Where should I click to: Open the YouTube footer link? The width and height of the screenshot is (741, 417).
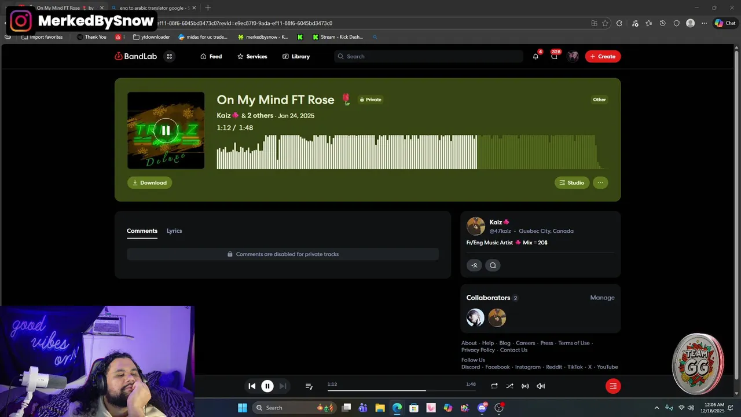[607, 367]
